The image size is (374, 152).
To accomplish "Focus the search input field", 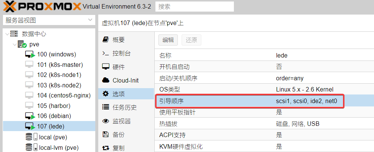I will click(194, 6).
